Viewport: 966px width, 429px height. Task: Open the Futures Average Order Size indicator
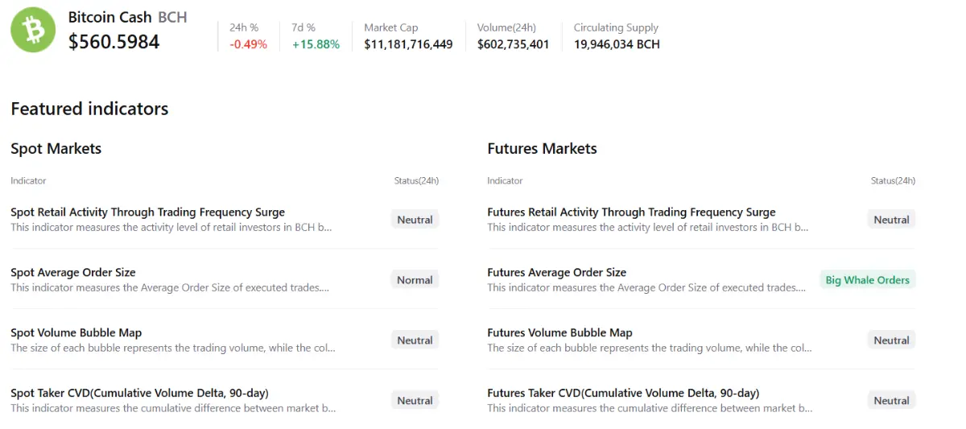tap(556, 273)
